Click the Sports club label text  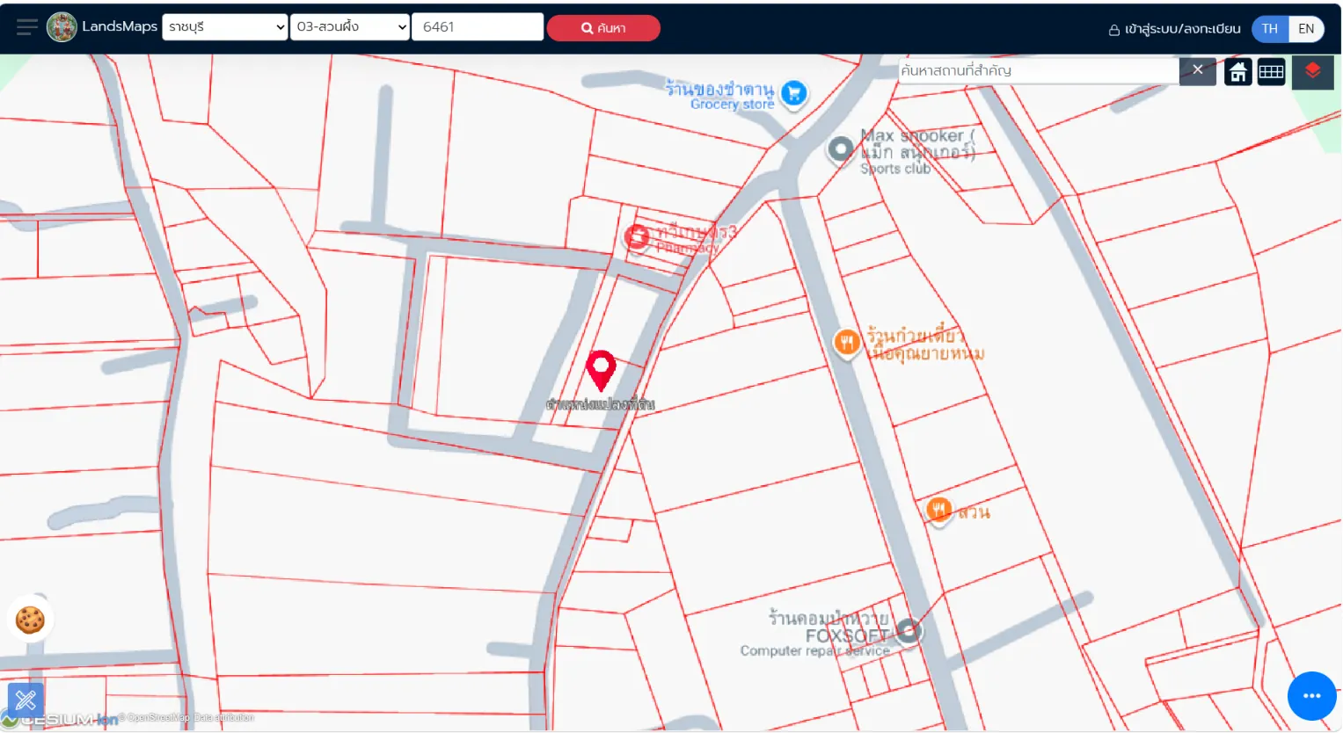pyautogui.click(x=895, y=169)
